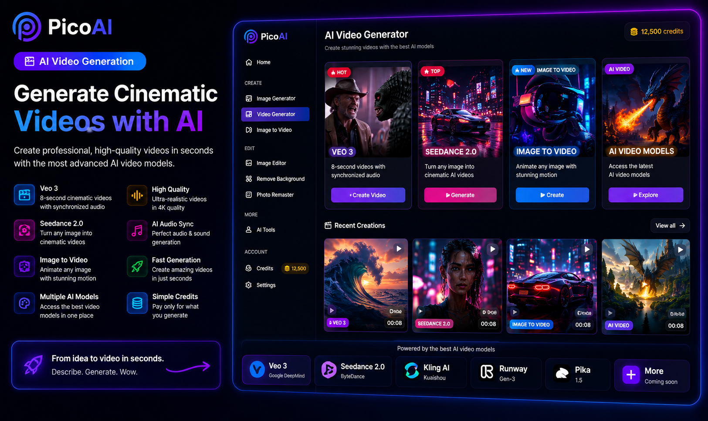Click the NEW badge on Image to Video card
This screenshot has height=421, width=708.
pos(523,70)
